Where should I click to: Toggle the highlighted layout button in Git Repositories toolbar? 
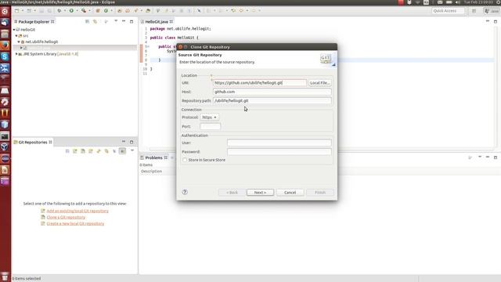(122, 151)
